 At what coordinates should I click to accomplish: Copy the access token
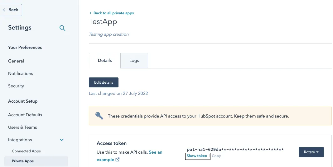click(216, 156)
